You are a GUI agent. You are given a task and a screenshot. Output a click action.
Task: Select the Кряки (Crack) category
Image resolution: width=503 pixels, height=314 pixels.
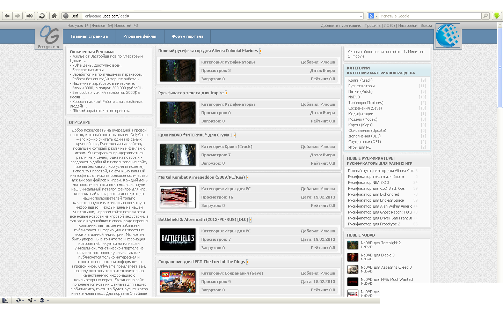pyautogui.click(x=360, y=80)
